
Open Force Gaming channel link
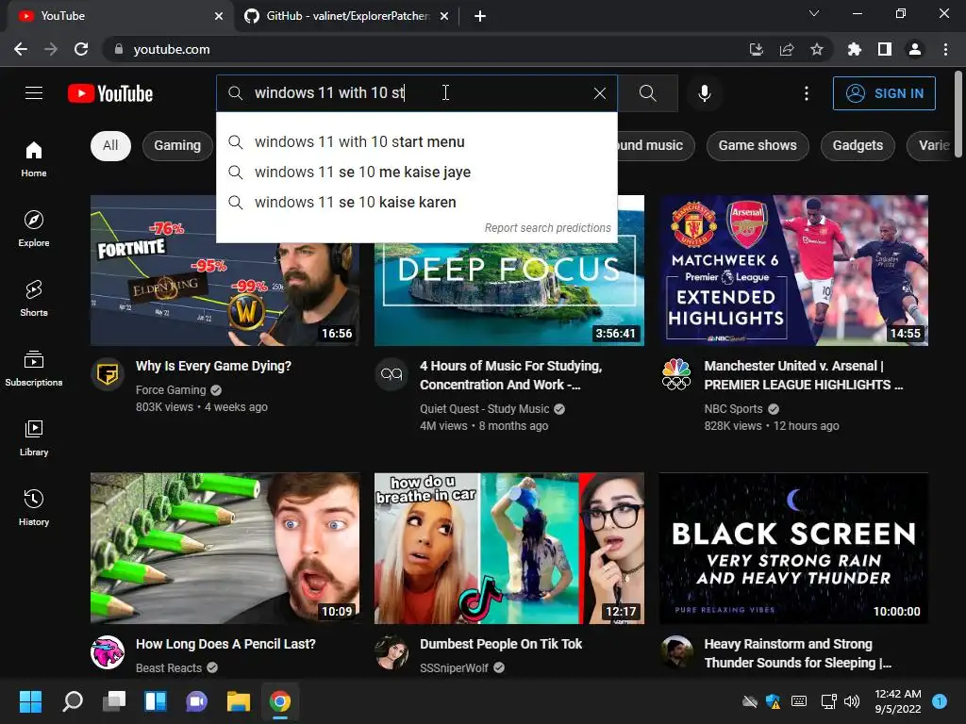171,389
